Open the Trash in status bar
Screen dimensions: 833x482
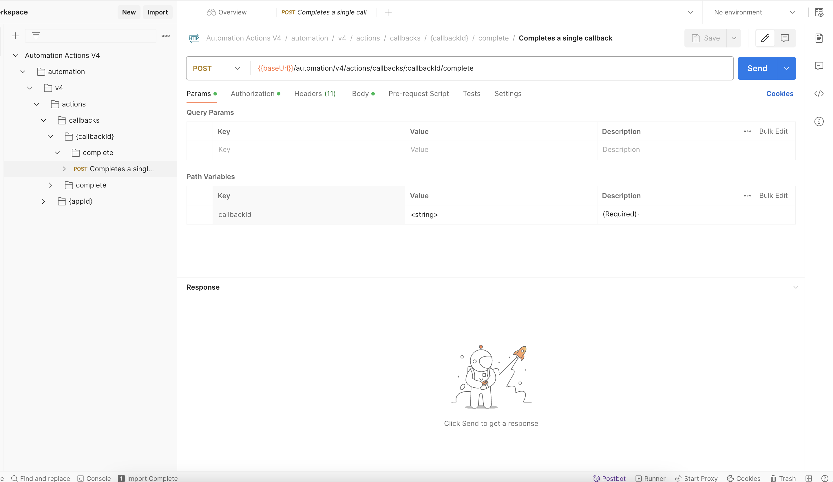pyautogui.click(x=783, y=478)
